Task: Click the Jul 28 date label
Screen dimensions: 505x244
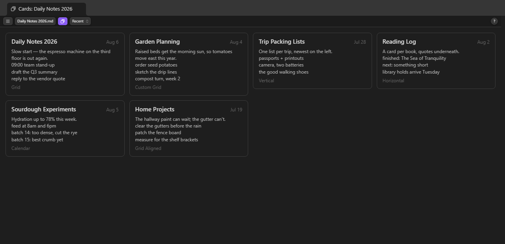Action: point(360,42)
